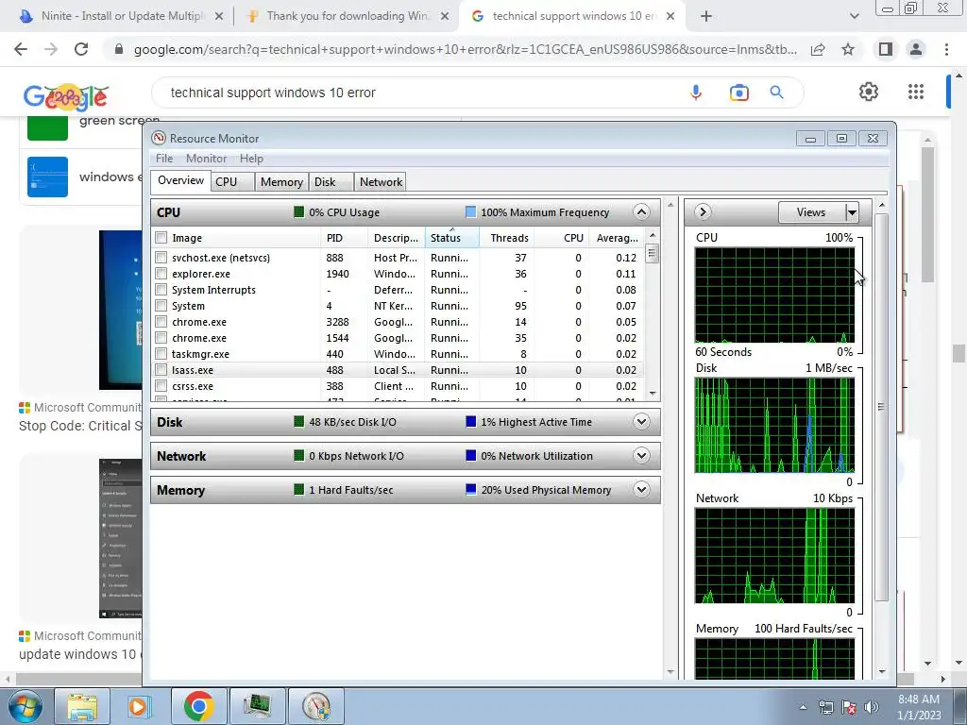Click Chrome icon in taskbar
This screenshot has width=967, height=725.
(x=198, y=706)
